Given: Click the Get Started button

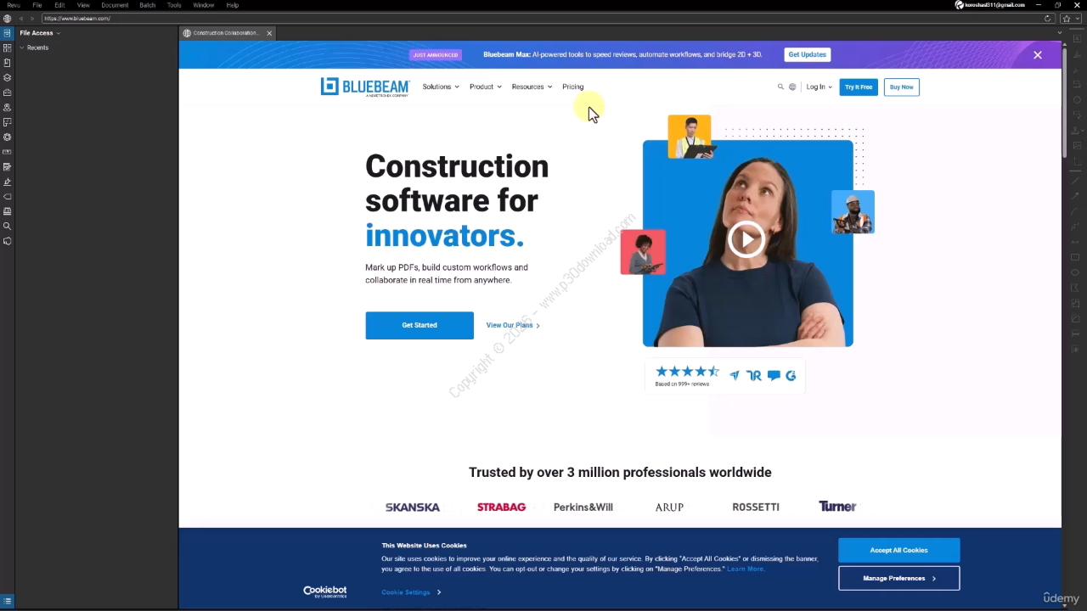Looking at the screenshot, I should [x=420, y=325].
